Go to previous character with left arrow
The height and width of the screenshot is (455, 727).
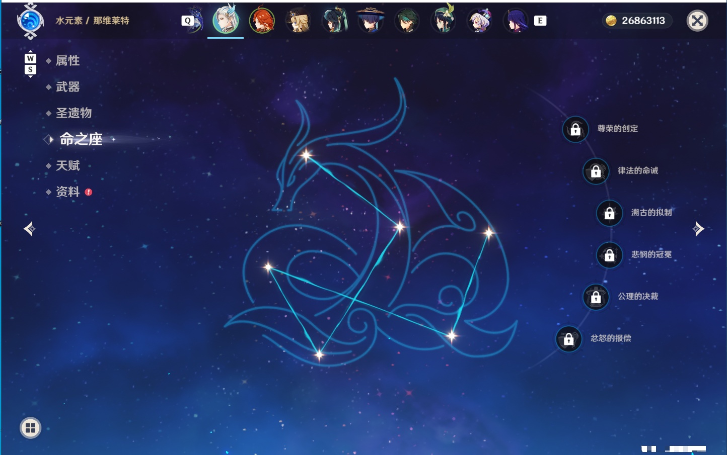pyautogui.click(x=29, y=229)
